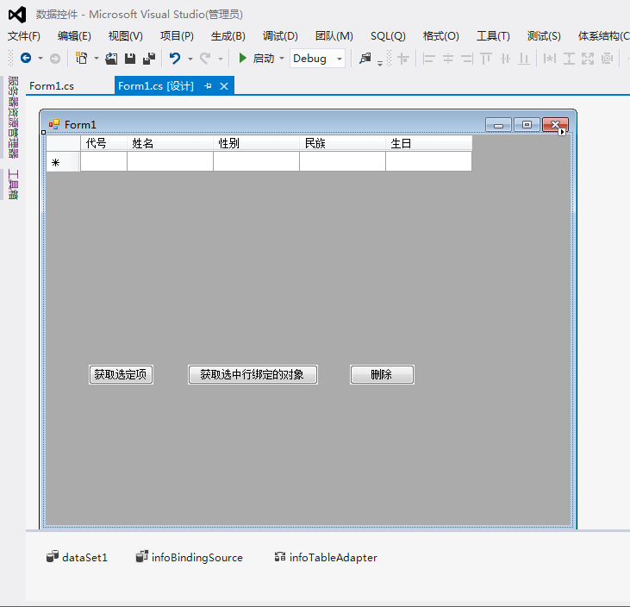Click the Find in Files toolbar icon
Viewport: 630px width, 607px height.
click(x=365, y=59)
